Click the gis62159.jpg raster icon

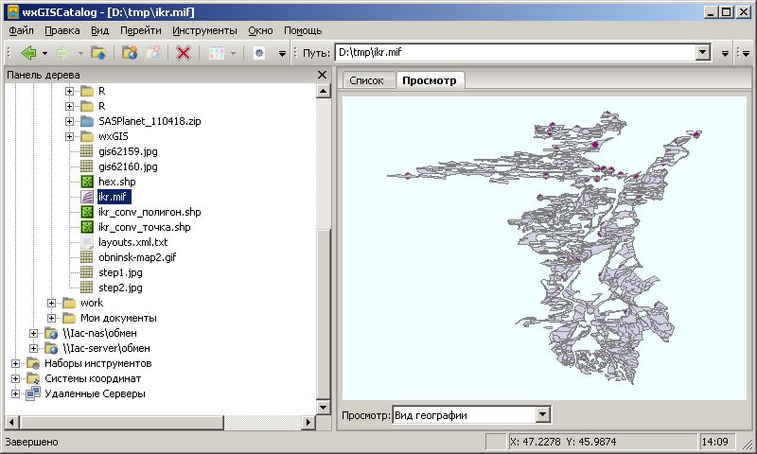[87, 151]
